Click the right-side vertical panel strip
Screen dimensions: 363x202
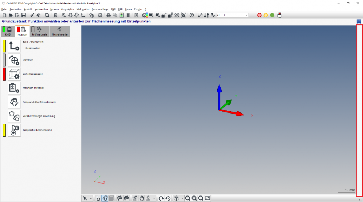359,109
